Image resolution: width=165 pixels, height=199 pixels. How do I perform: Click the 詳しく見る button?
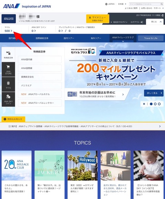coord(154,93)
